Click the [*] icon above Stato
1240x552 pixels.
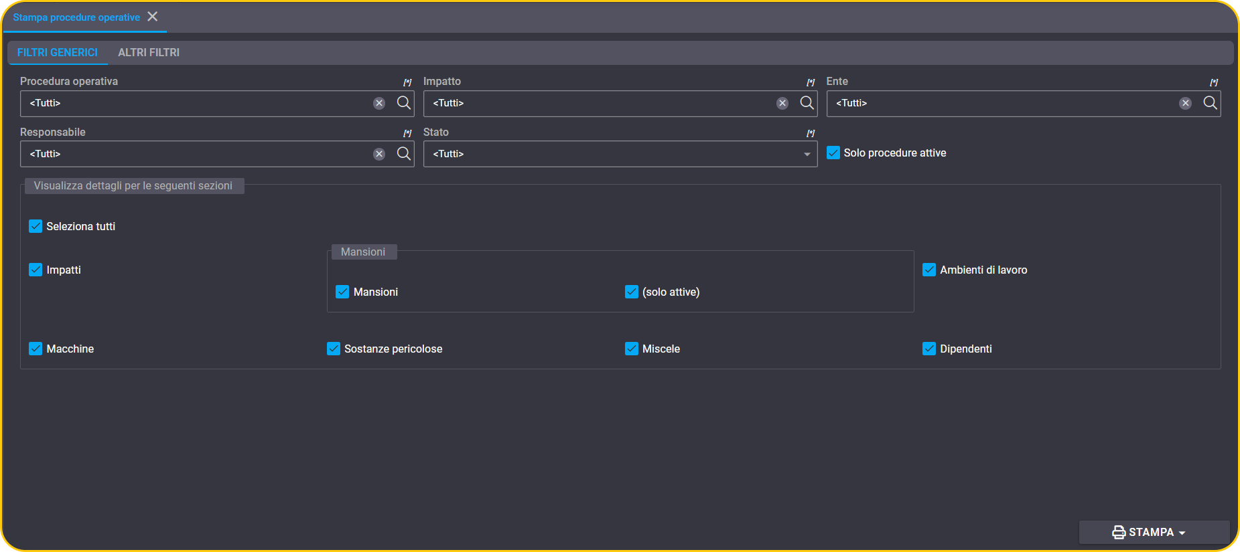[x=811, y=133]
